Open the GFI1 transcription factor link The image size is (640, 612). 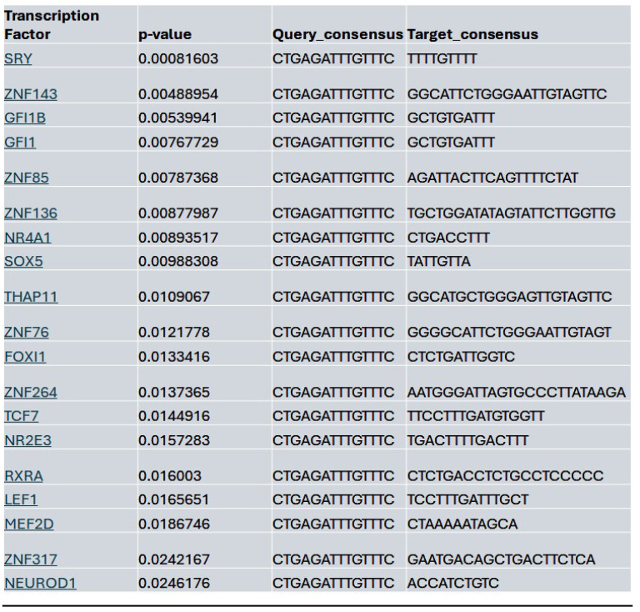(20, 143)
